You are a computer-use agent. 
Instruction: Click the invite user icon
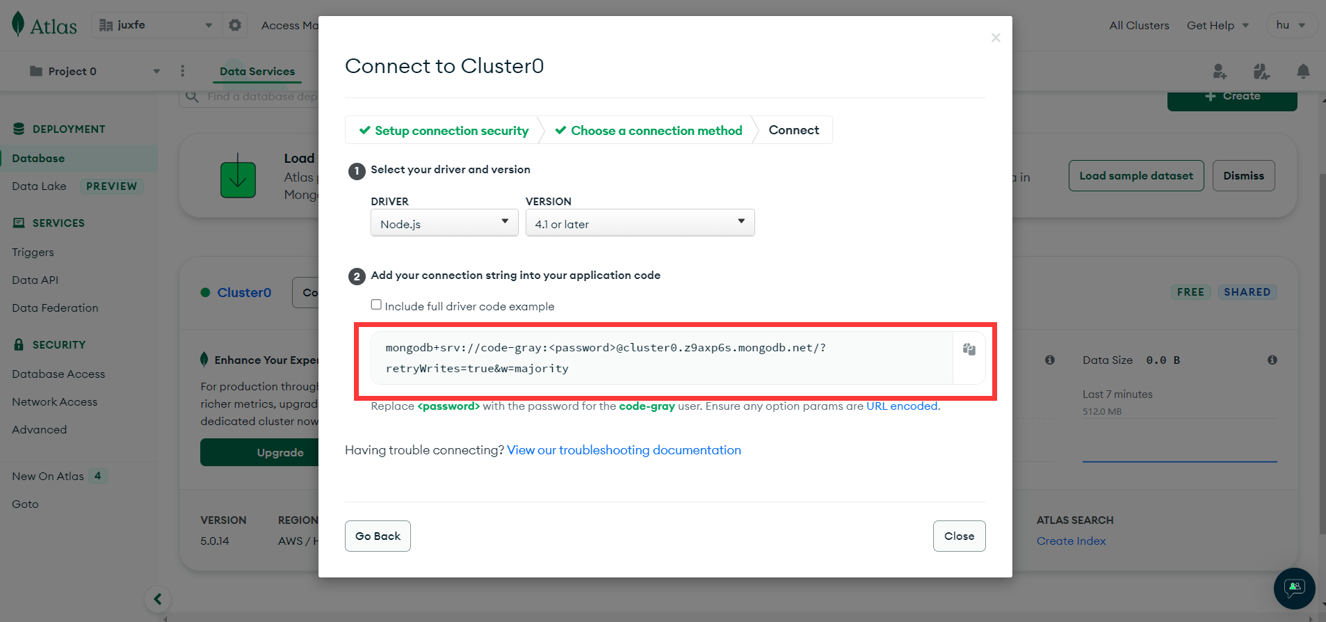(x=1220, y=71)
